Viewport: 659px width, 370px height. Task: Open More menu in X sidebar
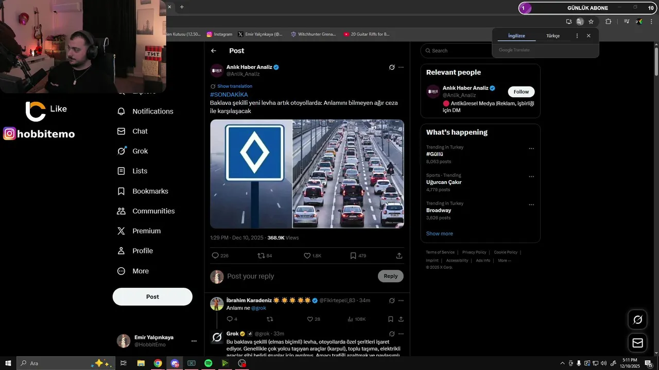pyautogui.click(x=133, y=271)
